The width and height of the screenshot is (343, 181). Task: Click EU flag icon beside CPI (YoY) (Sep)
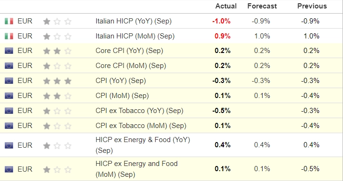coord(9,81)
